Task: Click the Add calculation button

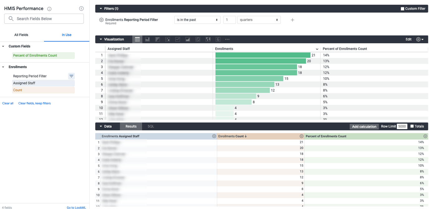Action: tap(364, 126)
